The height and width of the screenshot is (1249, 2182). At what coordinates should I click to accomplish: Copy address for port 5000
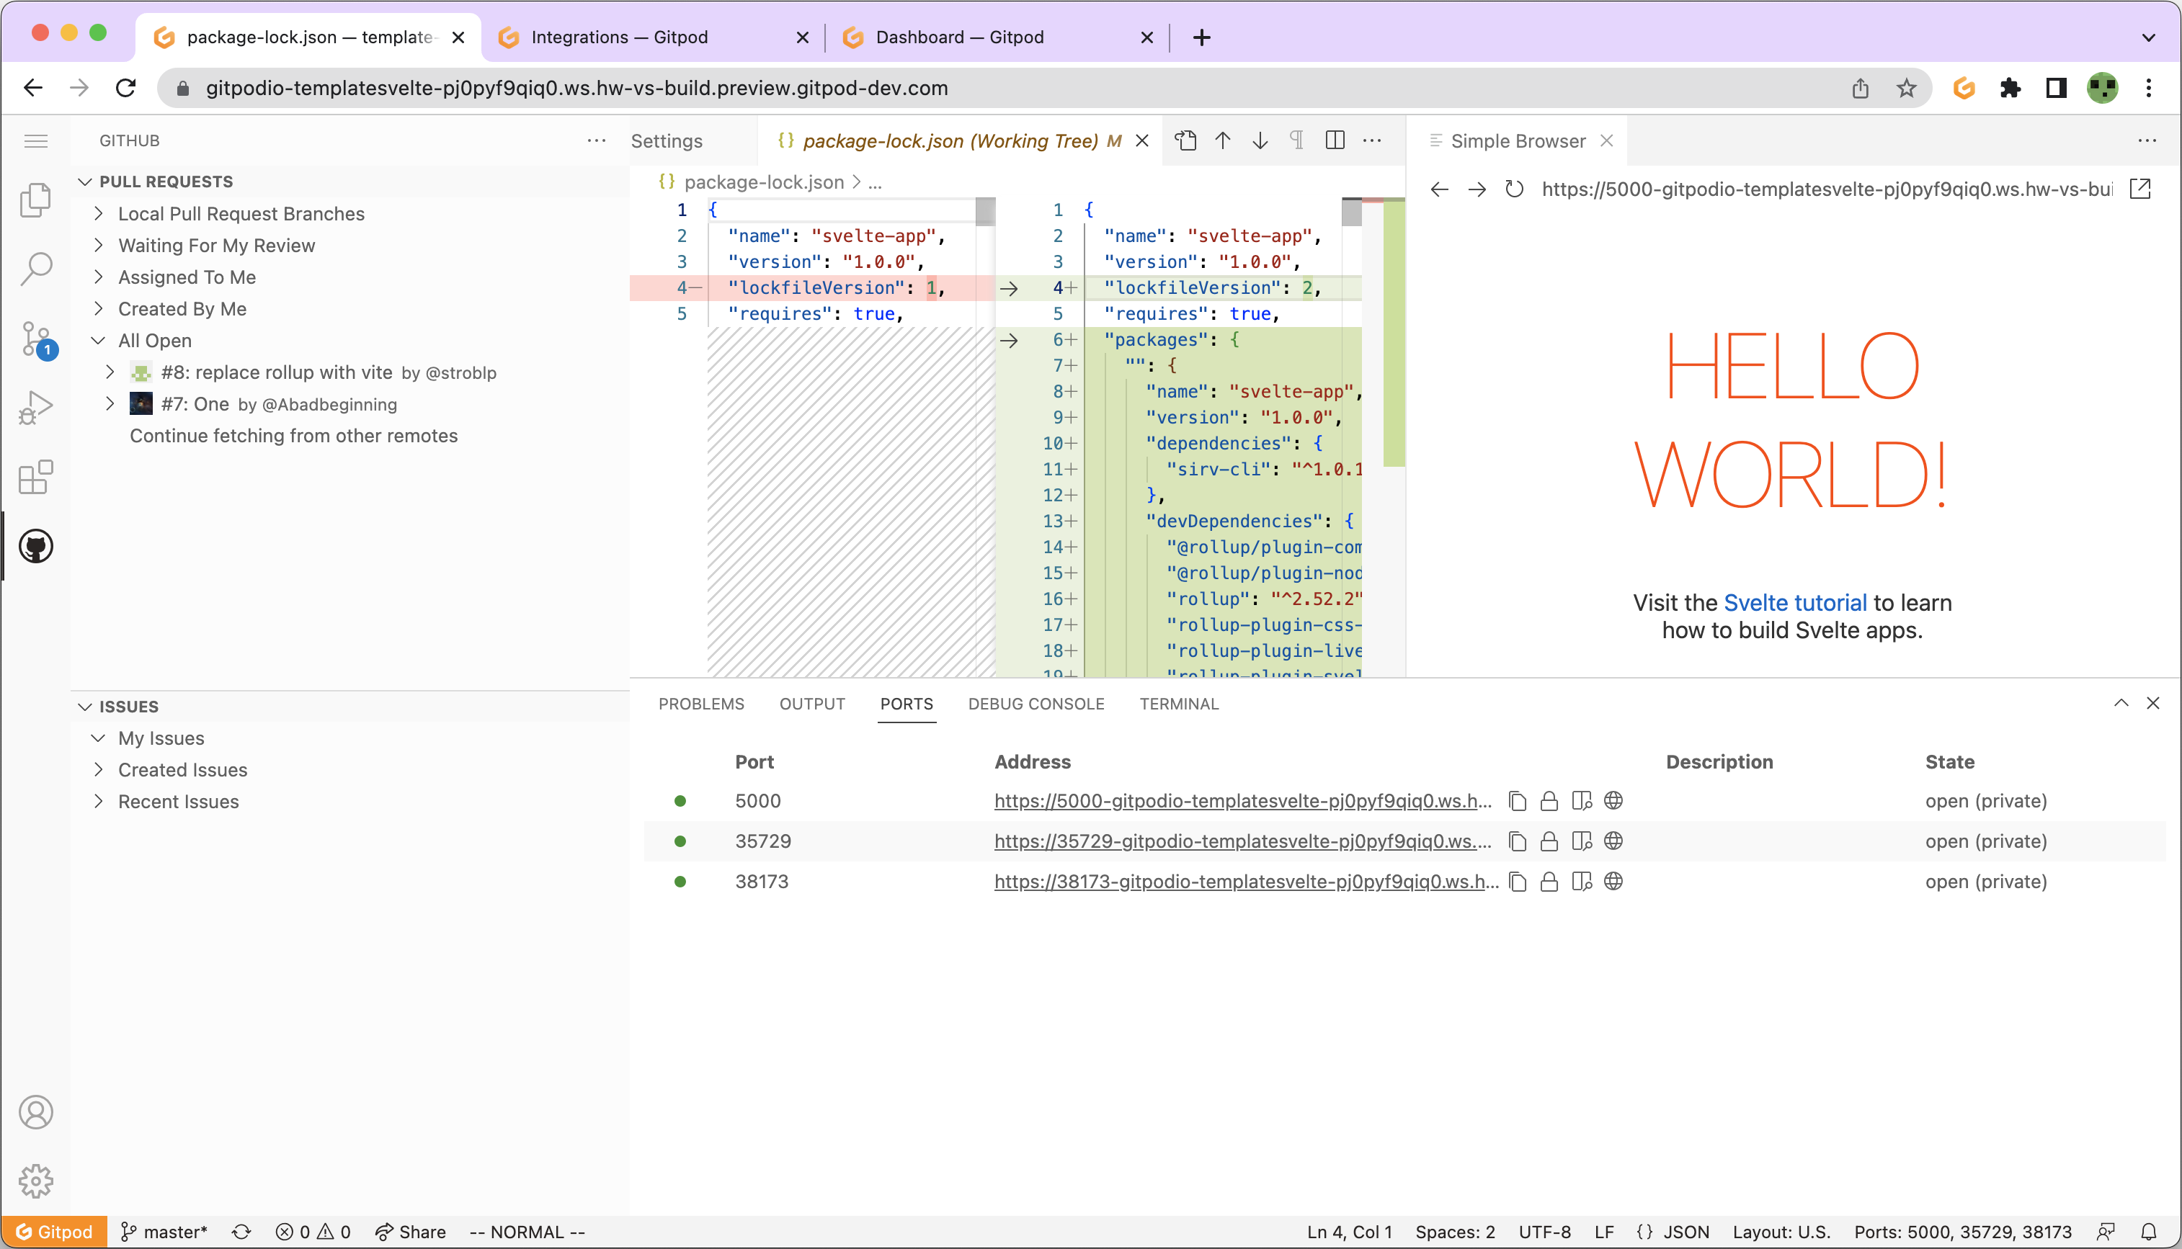point(1517,801)
